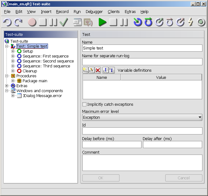Click the grey loop icon with pink arrow
Image resolution: width=208 pixels, height=196 pixels.
pyautogui.click(x=170, y=22)
